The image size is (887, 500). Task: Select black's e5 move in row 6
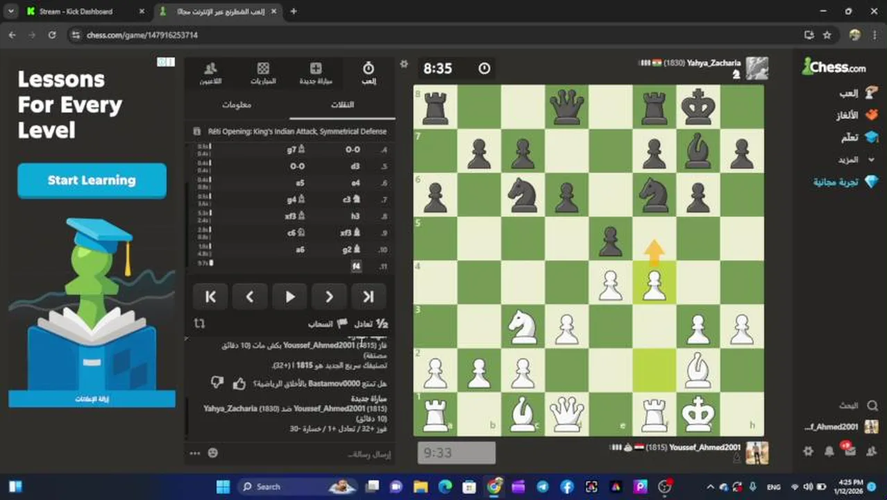[301, 183]
